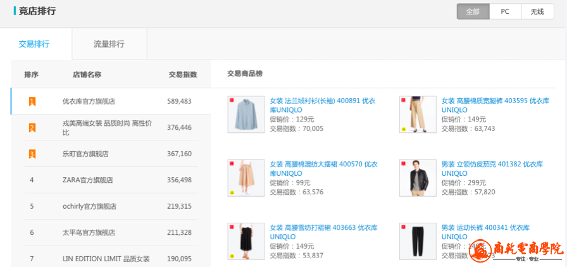Click red Tmall badge on wide-leg pants image

[x=404, y=100]
